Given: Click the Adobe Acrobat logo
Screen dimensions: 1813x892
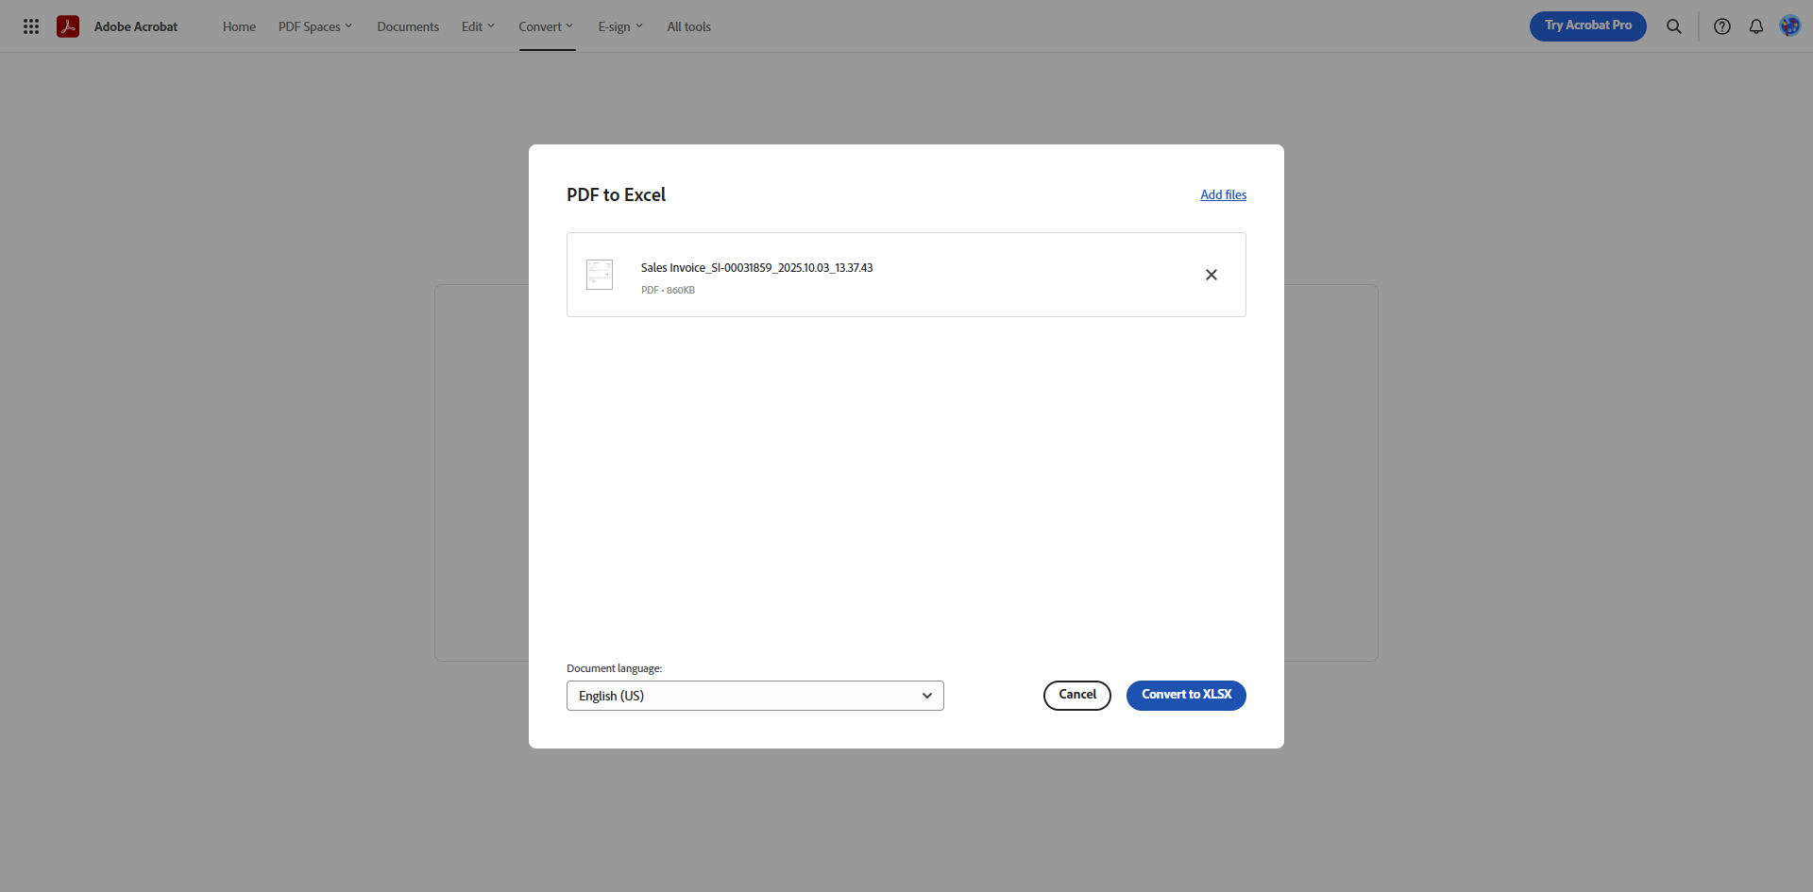Looking at the screenshot, I should [x=67, y=25].
